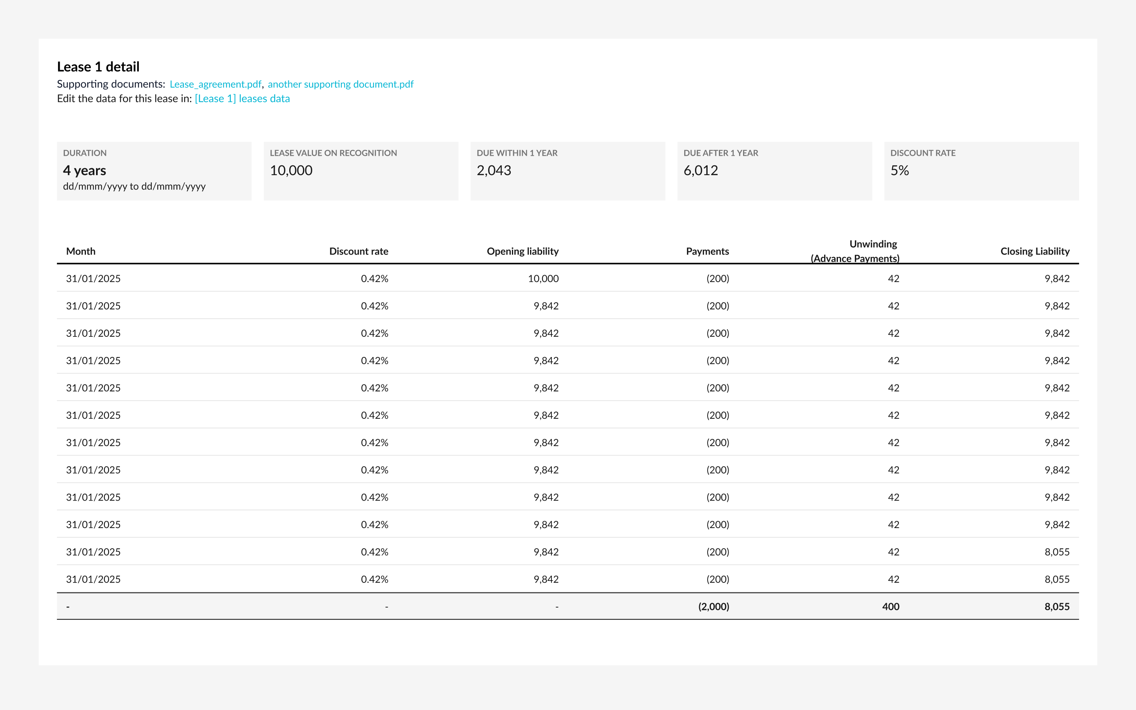Select the 10,000 opening liability cell
Screen dimensions: 1136x710
(543, 278)
